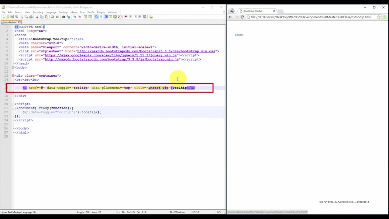Click the Save All toolbar icon

(16, 17)
